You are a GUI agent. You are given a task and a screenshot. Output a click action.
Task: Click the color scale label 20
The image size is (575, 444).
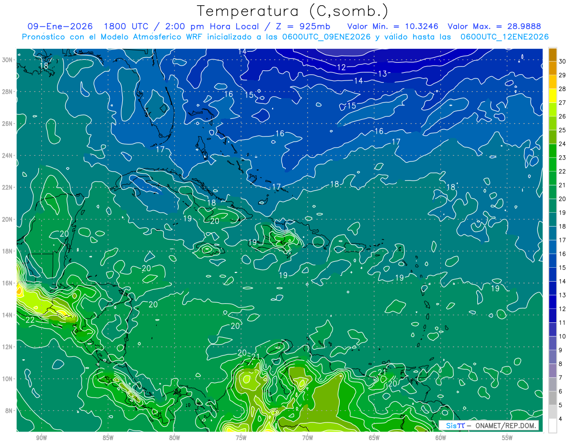[x=563, y=199]
